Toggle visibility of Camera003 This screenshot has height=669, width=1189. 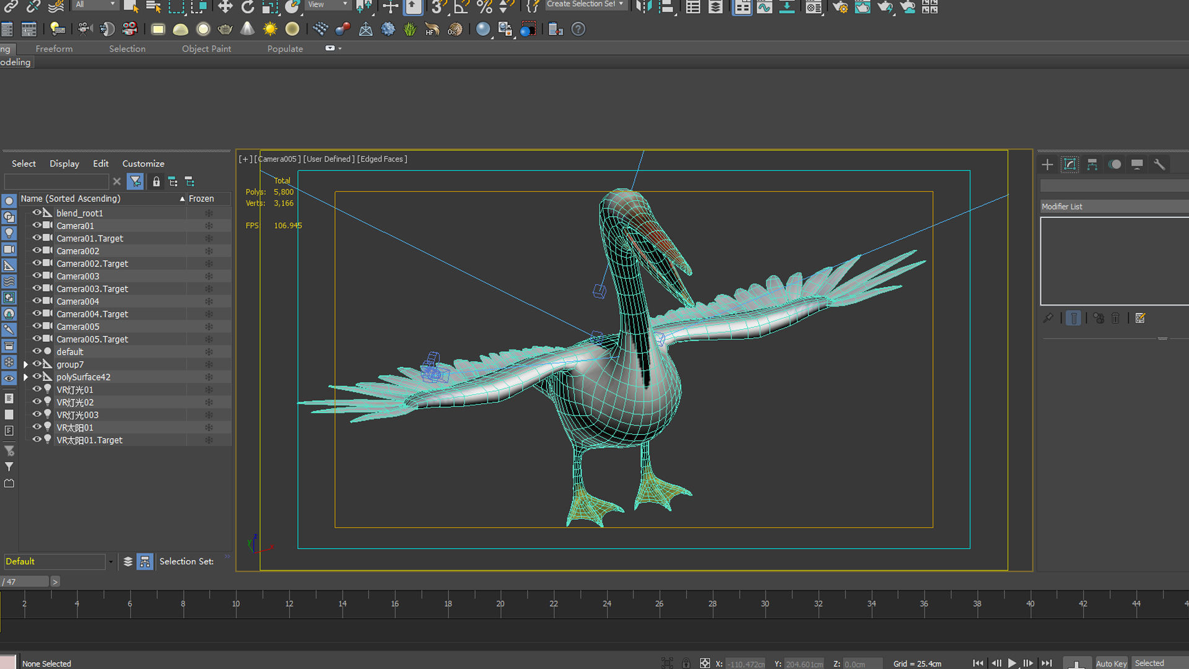(x=37, y=276)
